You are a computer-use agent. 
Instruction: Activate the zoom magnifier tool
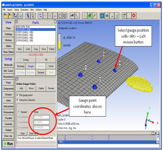point(50,16)
